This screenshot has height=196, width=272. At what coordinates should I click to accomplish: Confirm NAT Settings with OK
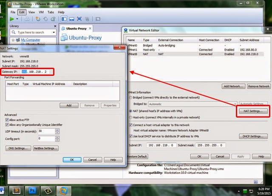point(72,160)
